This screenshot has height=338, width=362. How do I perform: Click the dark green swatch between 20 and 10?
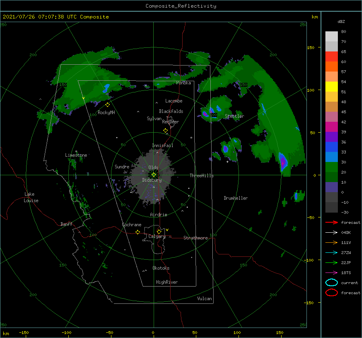coord(331,177)
